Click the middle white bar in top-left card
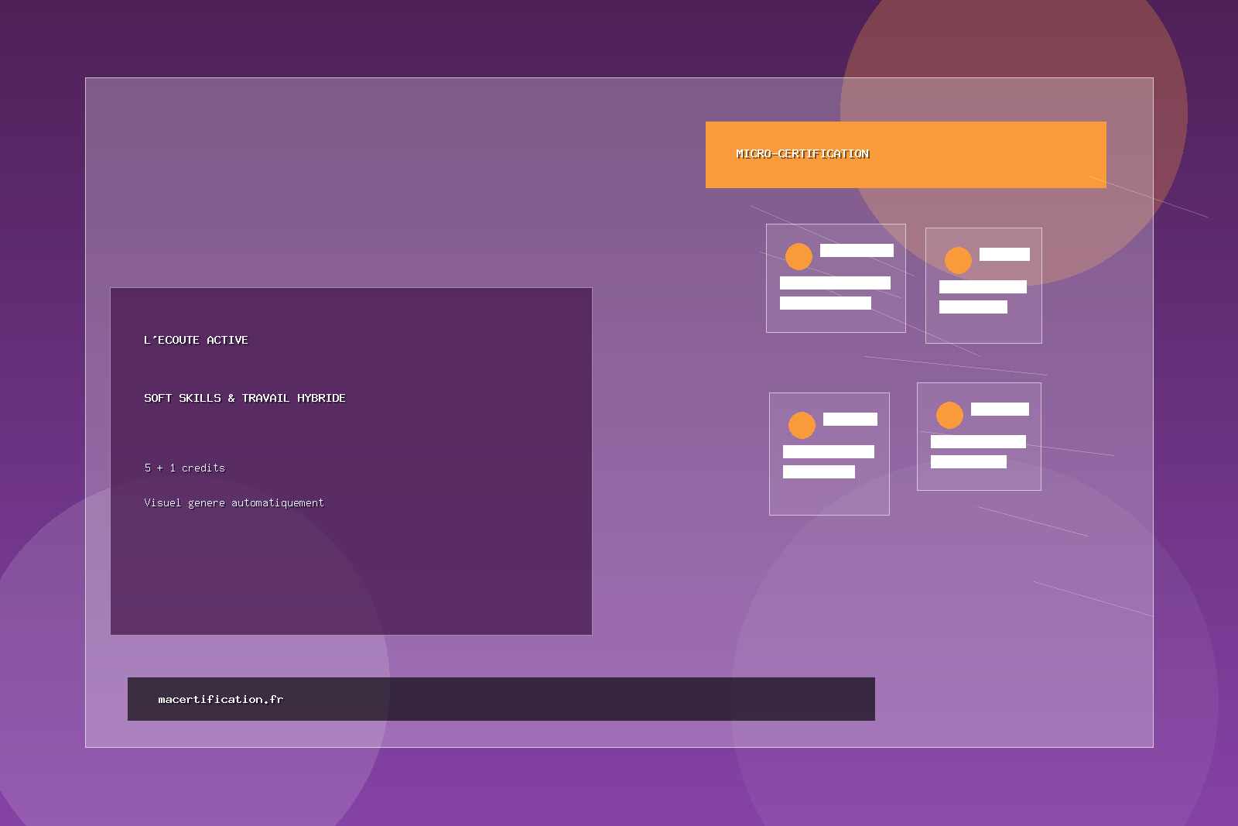Viewport: 1238px width, 826px height. [x=835, y=283]
